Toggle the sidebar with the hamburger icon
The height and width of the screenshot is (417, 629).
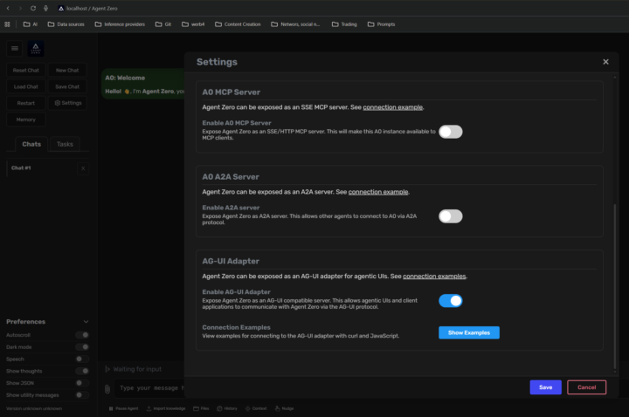tap(15, 49)
